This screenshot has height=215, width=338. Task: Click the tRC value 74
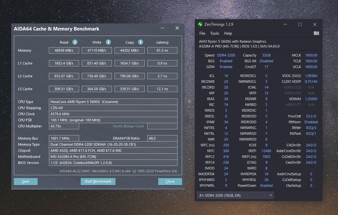point(226,105)
